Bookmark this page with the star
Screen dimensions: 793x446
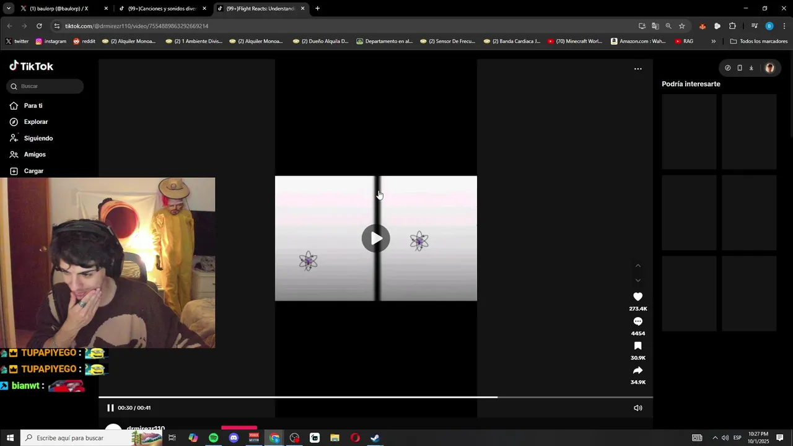pos(681,26)
